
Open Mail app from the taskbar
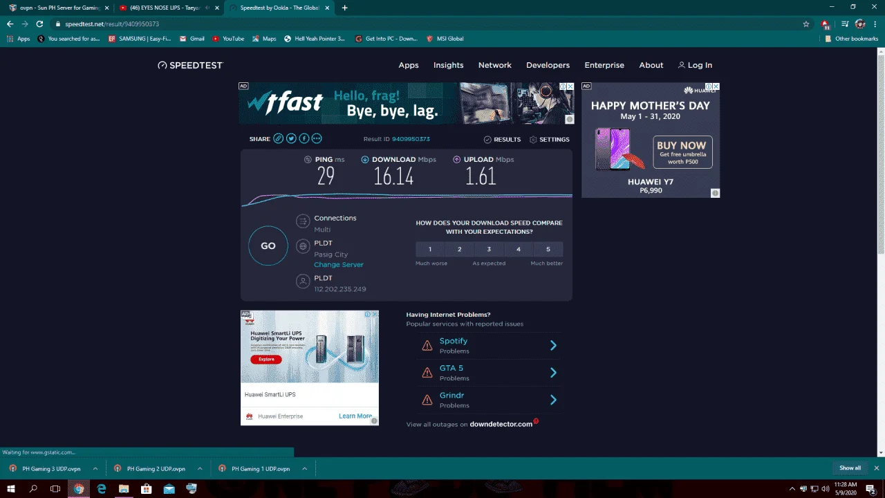[169, 488]
